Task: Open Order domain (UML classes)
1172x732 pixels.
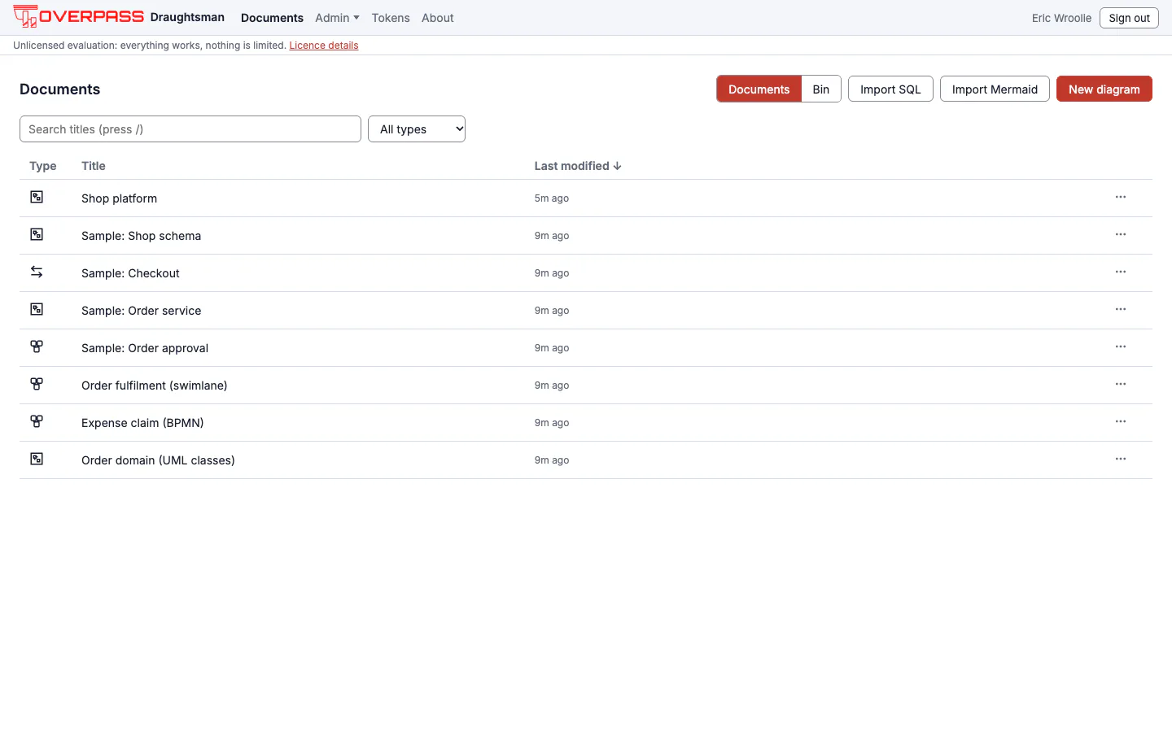Action: pyautogui.click(x=158, y=460)
